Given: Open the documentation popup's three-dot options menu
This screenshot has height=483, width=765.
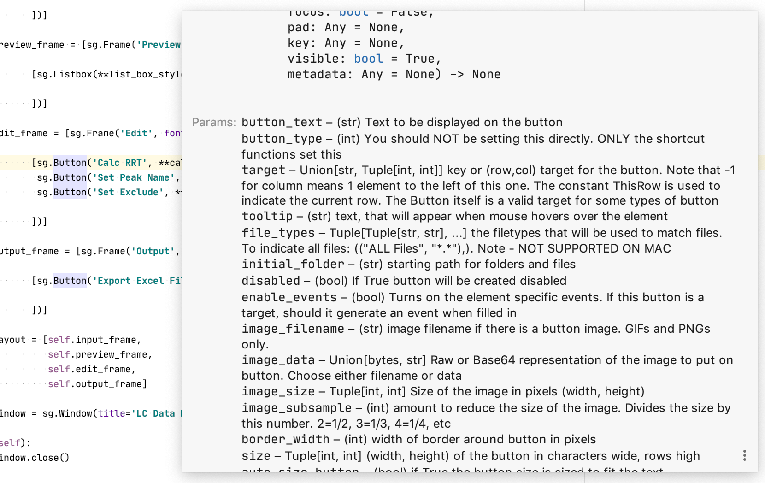Looking at the screenshot, I should [x=744, y=455].
